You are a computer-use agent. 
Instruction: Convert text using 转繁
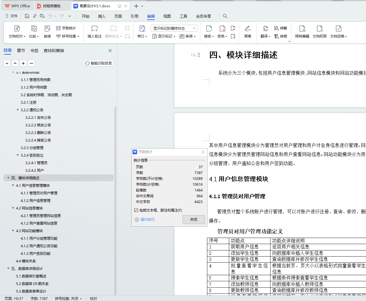point(281,28)
